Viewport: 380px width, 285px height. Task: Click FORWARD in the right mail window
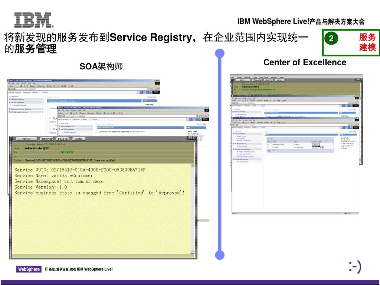pos(257,80)
